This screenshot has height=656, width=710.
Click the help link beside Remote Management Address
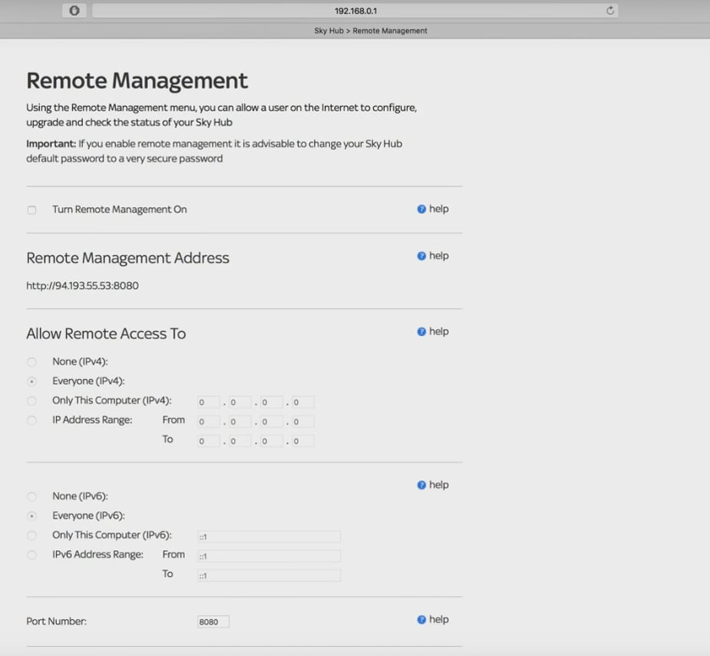[439, 255]
